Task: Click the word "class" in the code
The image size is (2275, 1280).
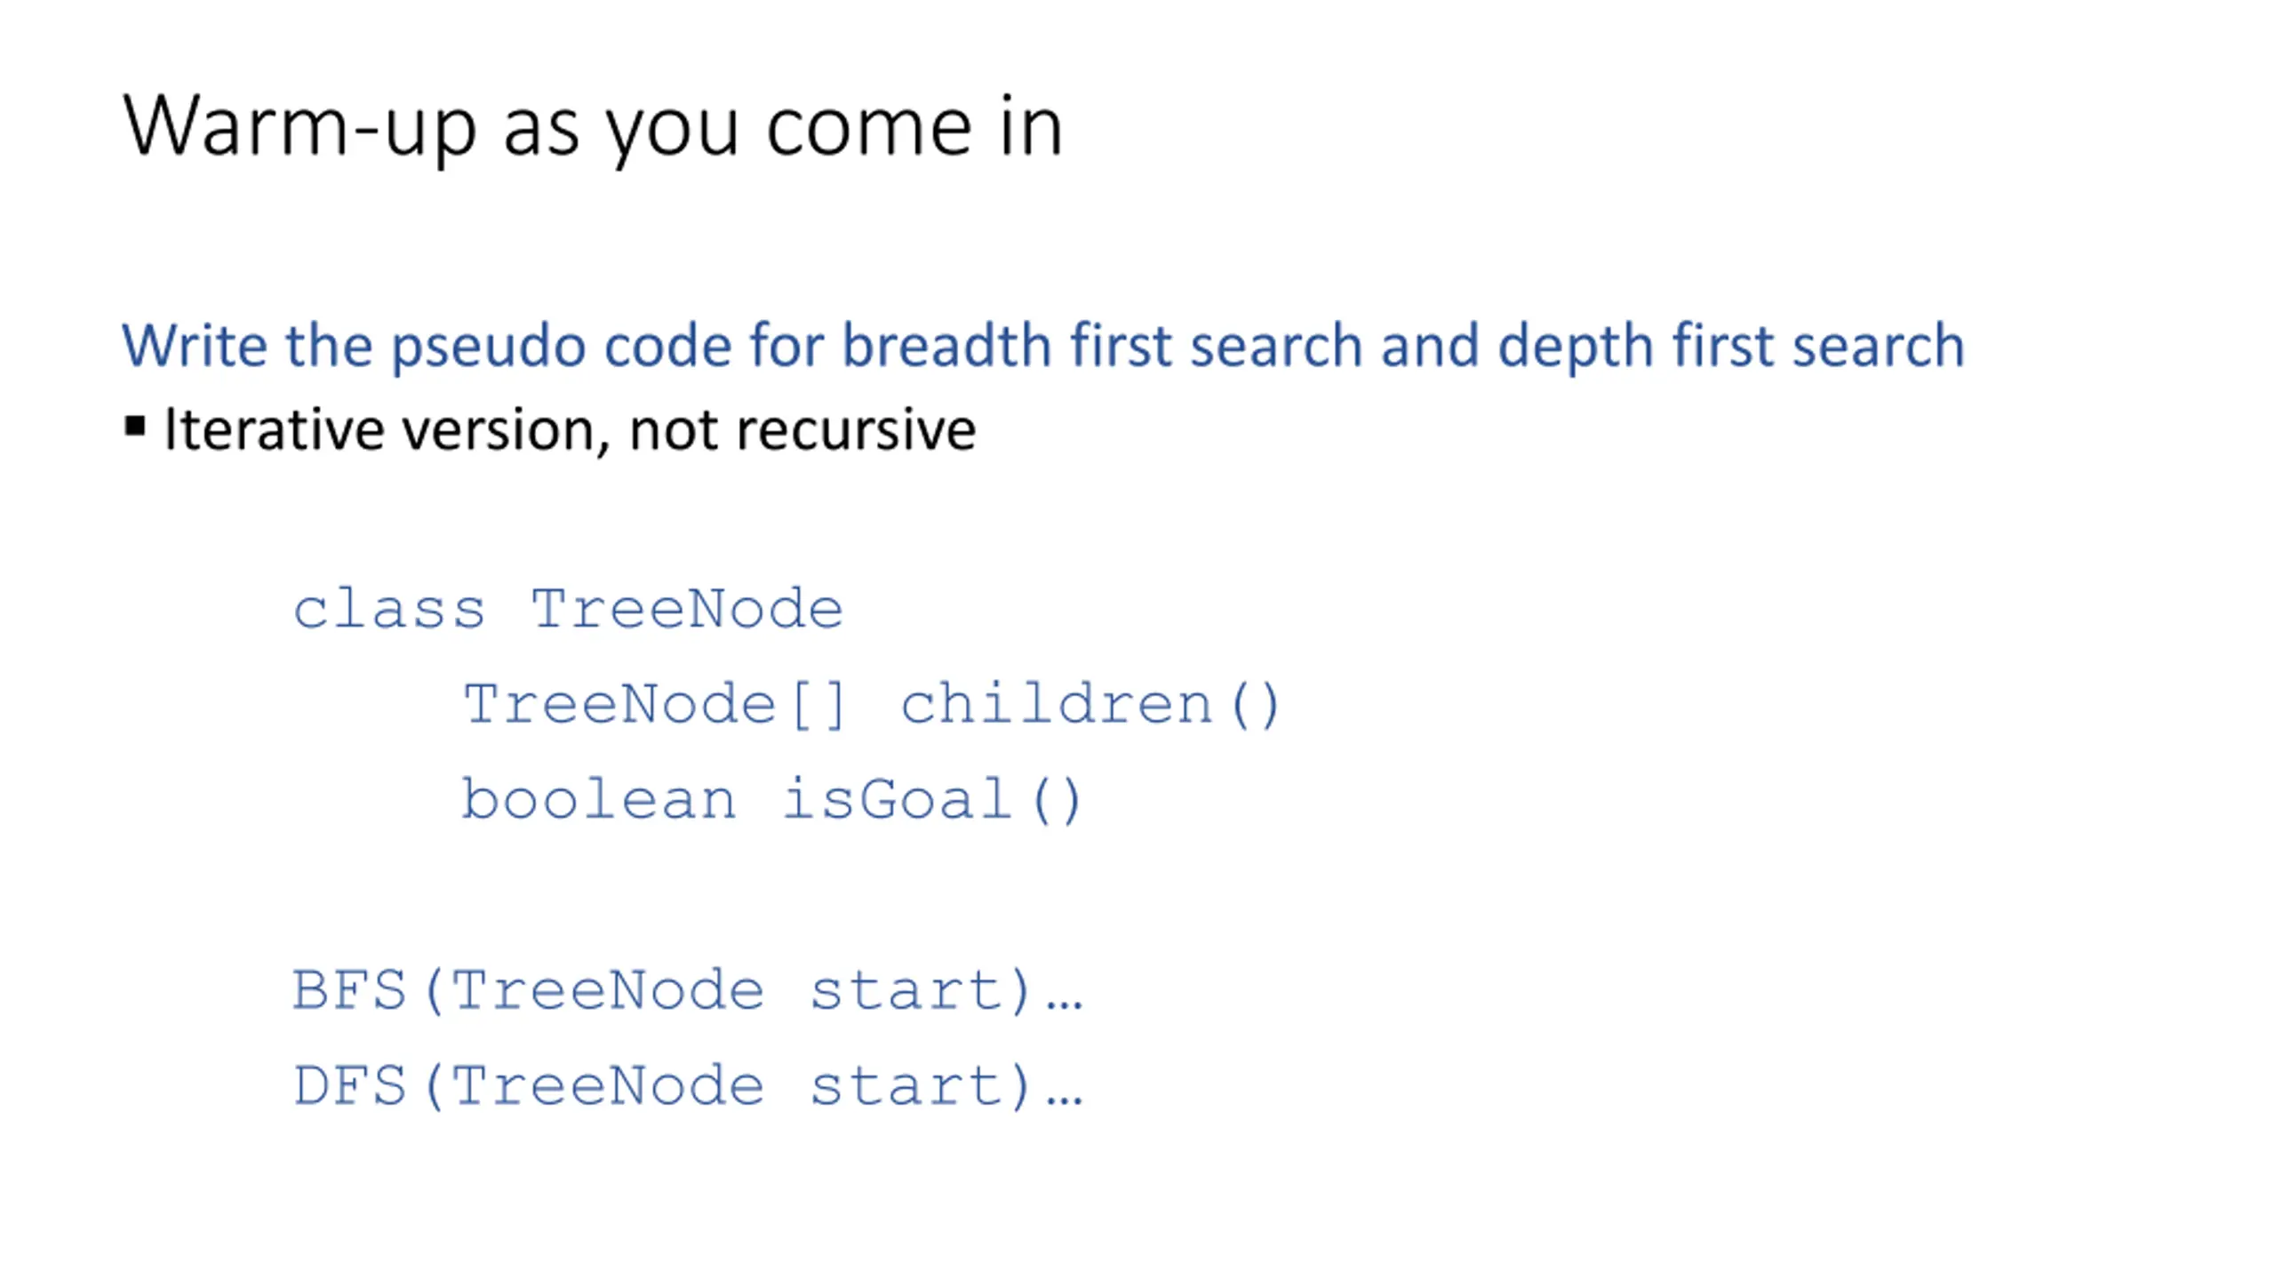Action: [x=389, y=610]
